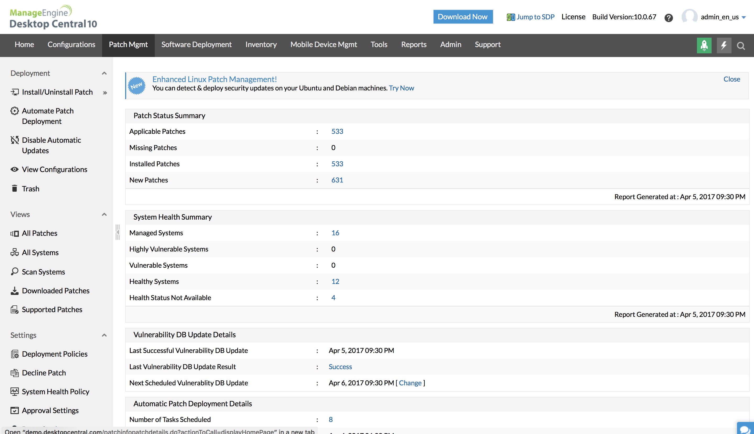Open the search magnifier icon
The height and width of the screenshot is (434, 754).
pyautogui.click(x=741, y=45)
